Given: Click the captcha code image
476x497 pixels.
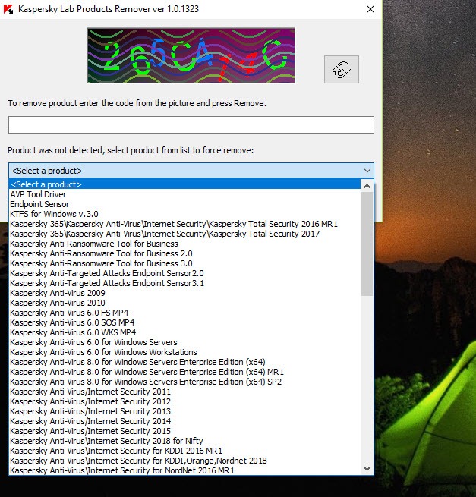Looking at the screenshot, I should click(x=191, y=55).
